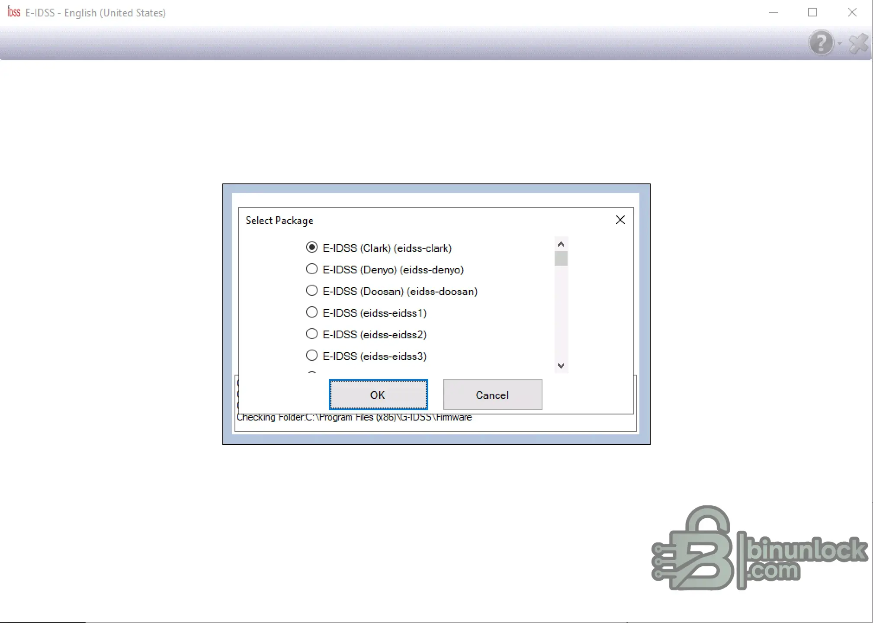Screen dimensions: 873x623
Task: Select the eidss-eidss1 radio option
Action: tap(311, 312)
